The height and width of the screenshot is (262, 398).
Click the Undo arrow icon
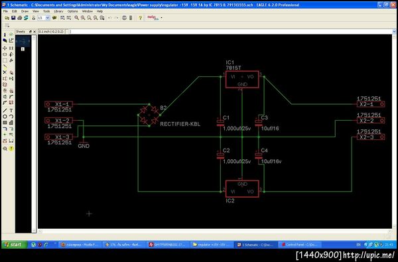click(110, 18)
